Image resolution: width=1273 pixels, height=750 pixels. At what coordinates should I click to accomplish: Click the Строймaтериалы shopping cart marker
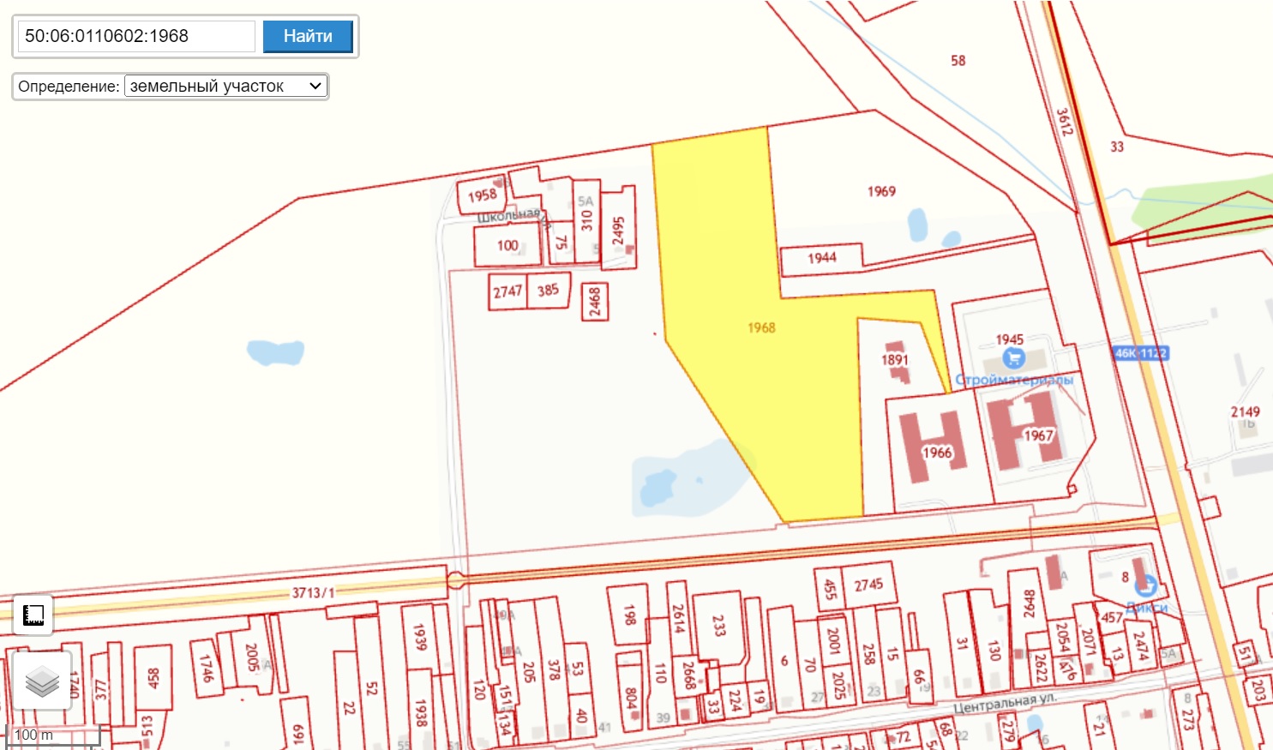pyautogui.click(x=1013, y=358)
